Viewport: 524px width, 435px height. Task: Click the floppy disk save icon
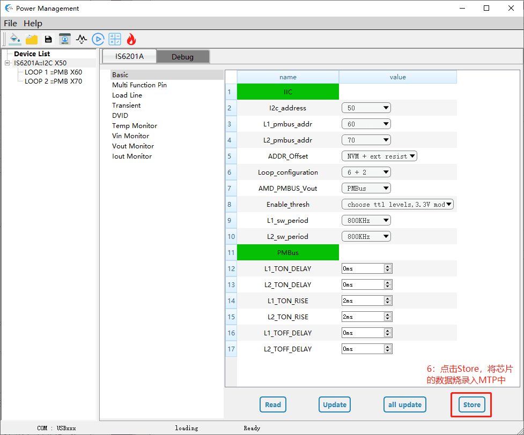tap(48, 39)
